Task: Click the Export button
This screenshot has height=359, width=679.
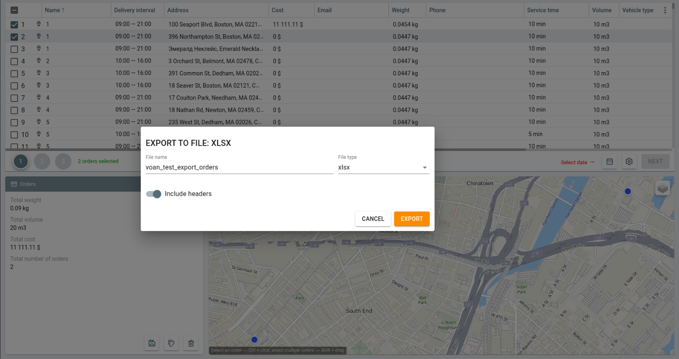Action: 412,219
